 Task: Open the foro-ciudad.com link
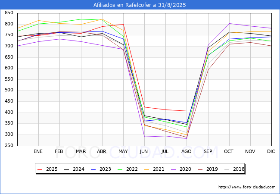(247, 187)
